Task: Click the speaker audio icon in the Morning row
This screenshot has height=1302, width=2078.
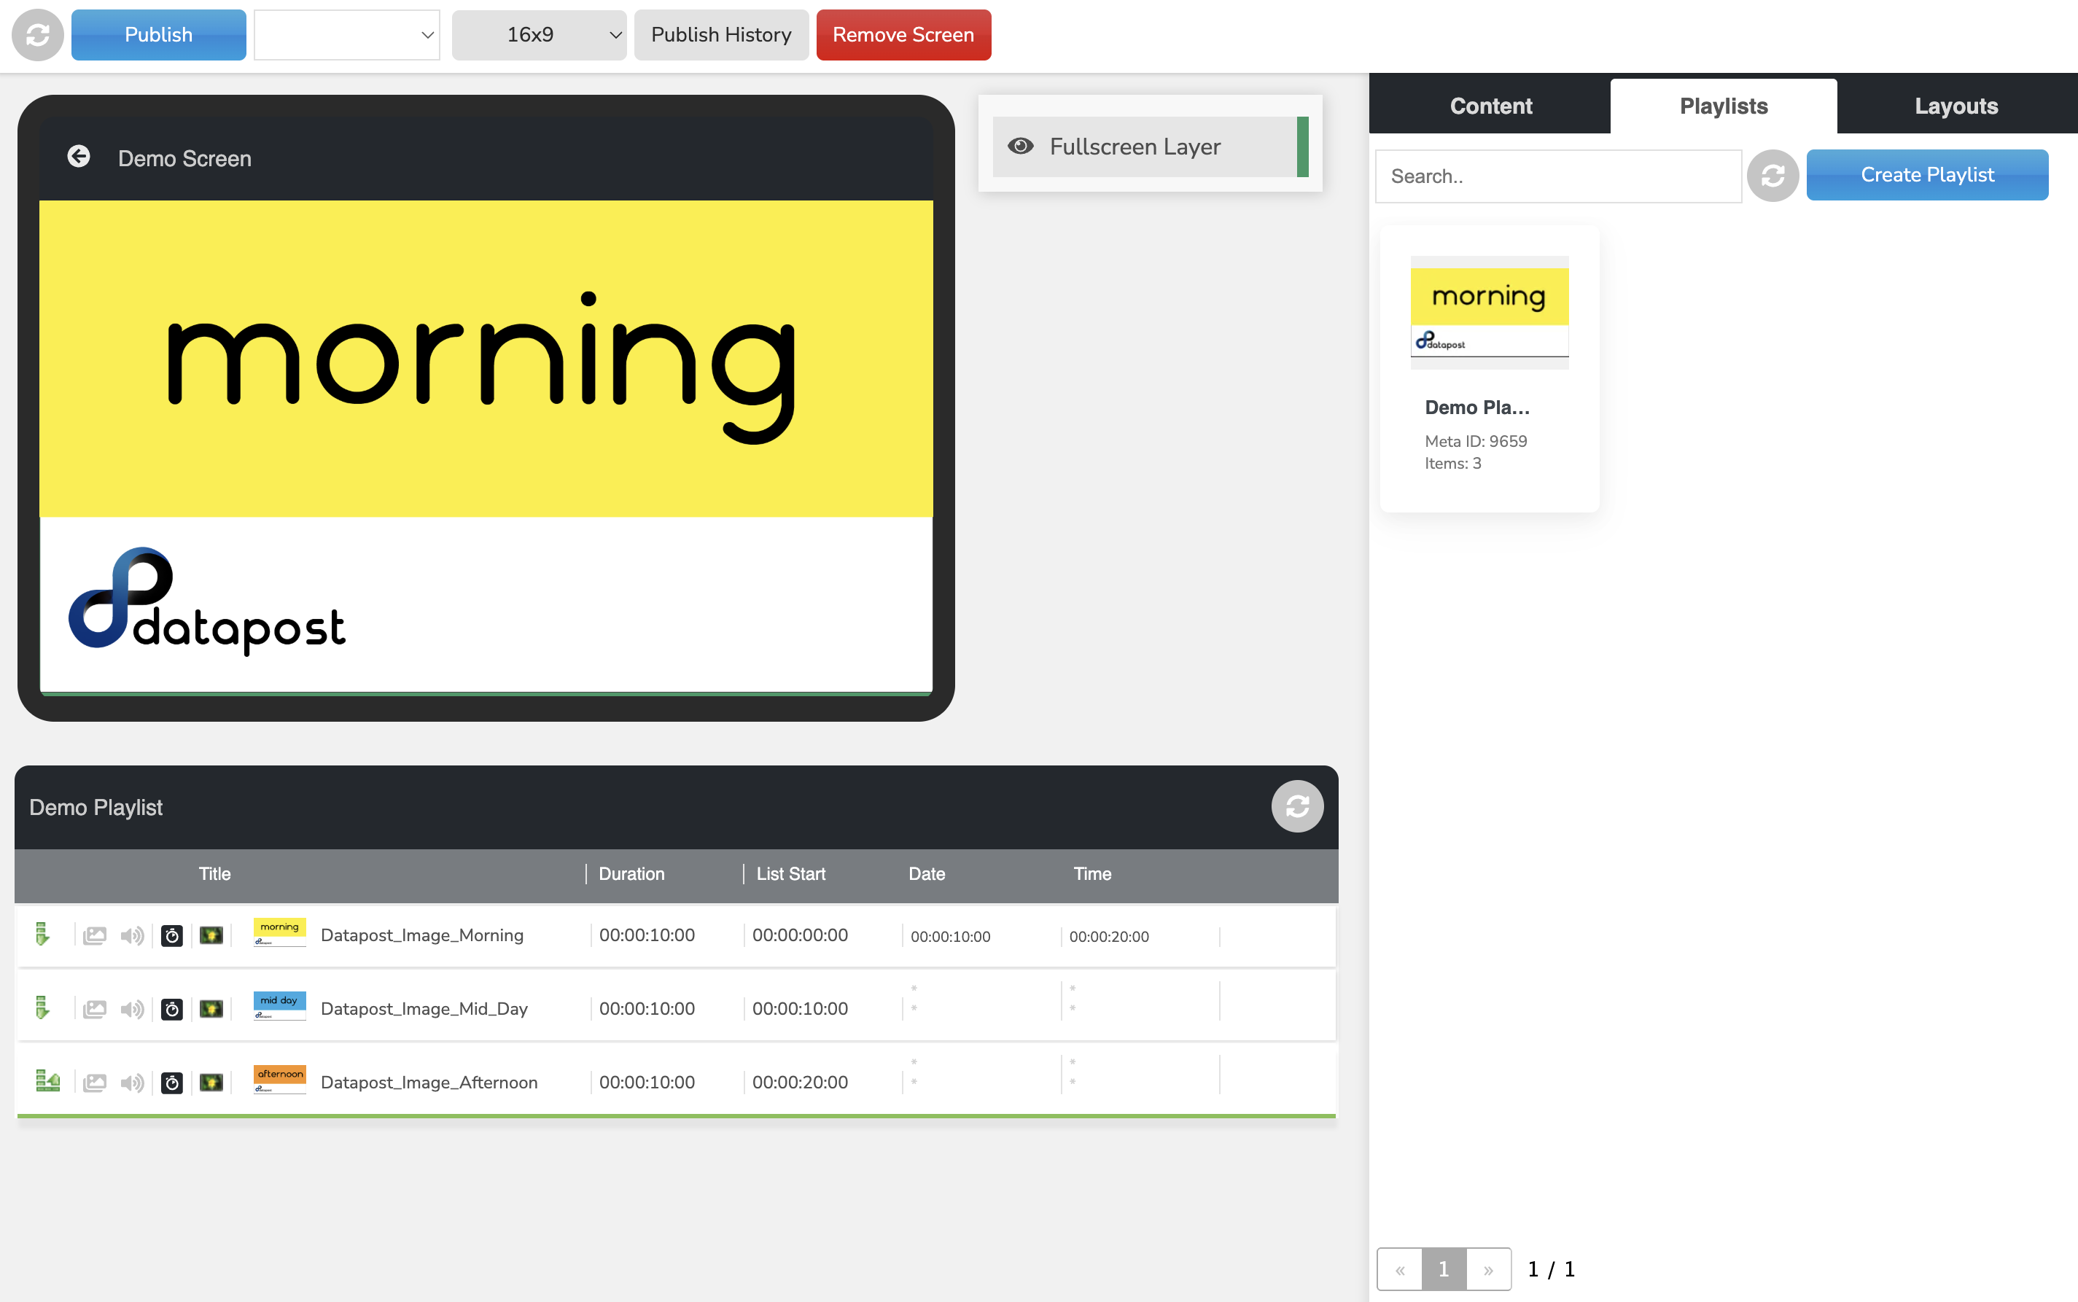Action: click(x=132, y=935)
